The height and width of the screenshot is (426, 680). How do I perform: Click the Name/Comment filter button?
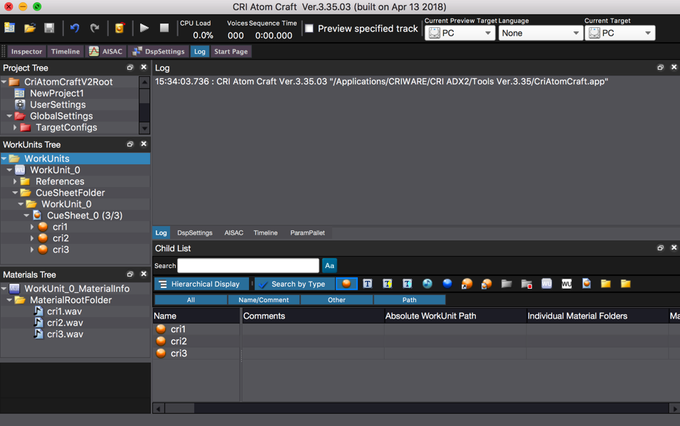pyautogui.click(x=263, y=300)
